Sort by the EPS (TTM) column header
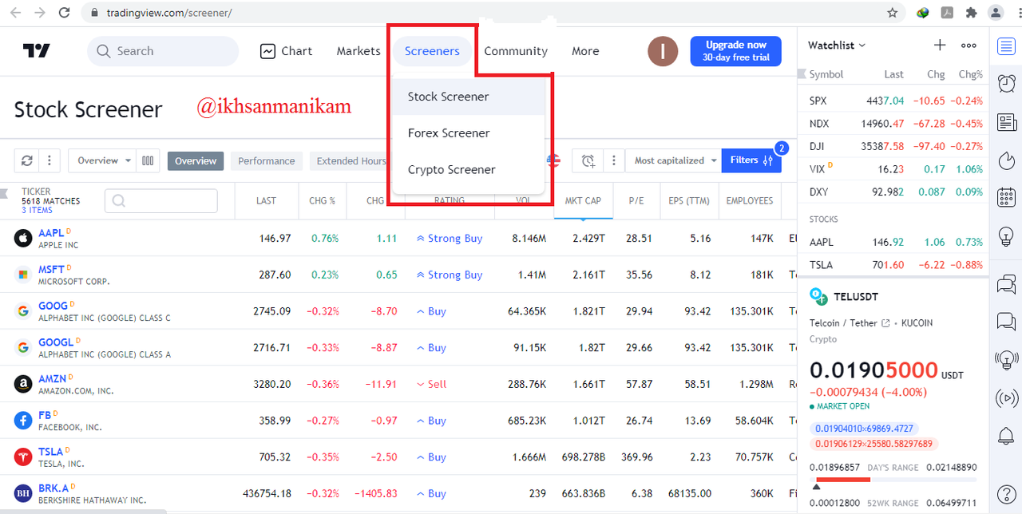The image size is (1022, 514). click(689, 201)
